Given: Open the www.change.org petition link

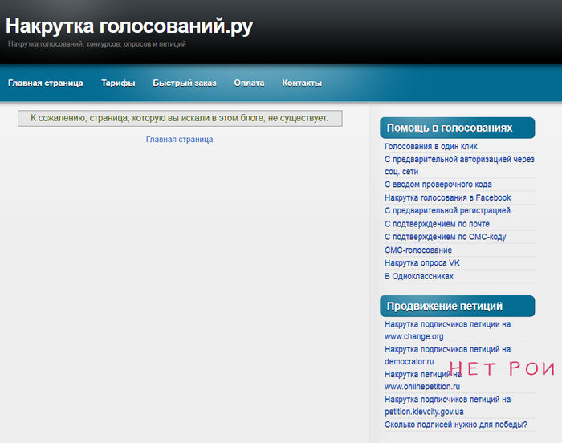Looking at the screenshot, I should pos(448,331).
